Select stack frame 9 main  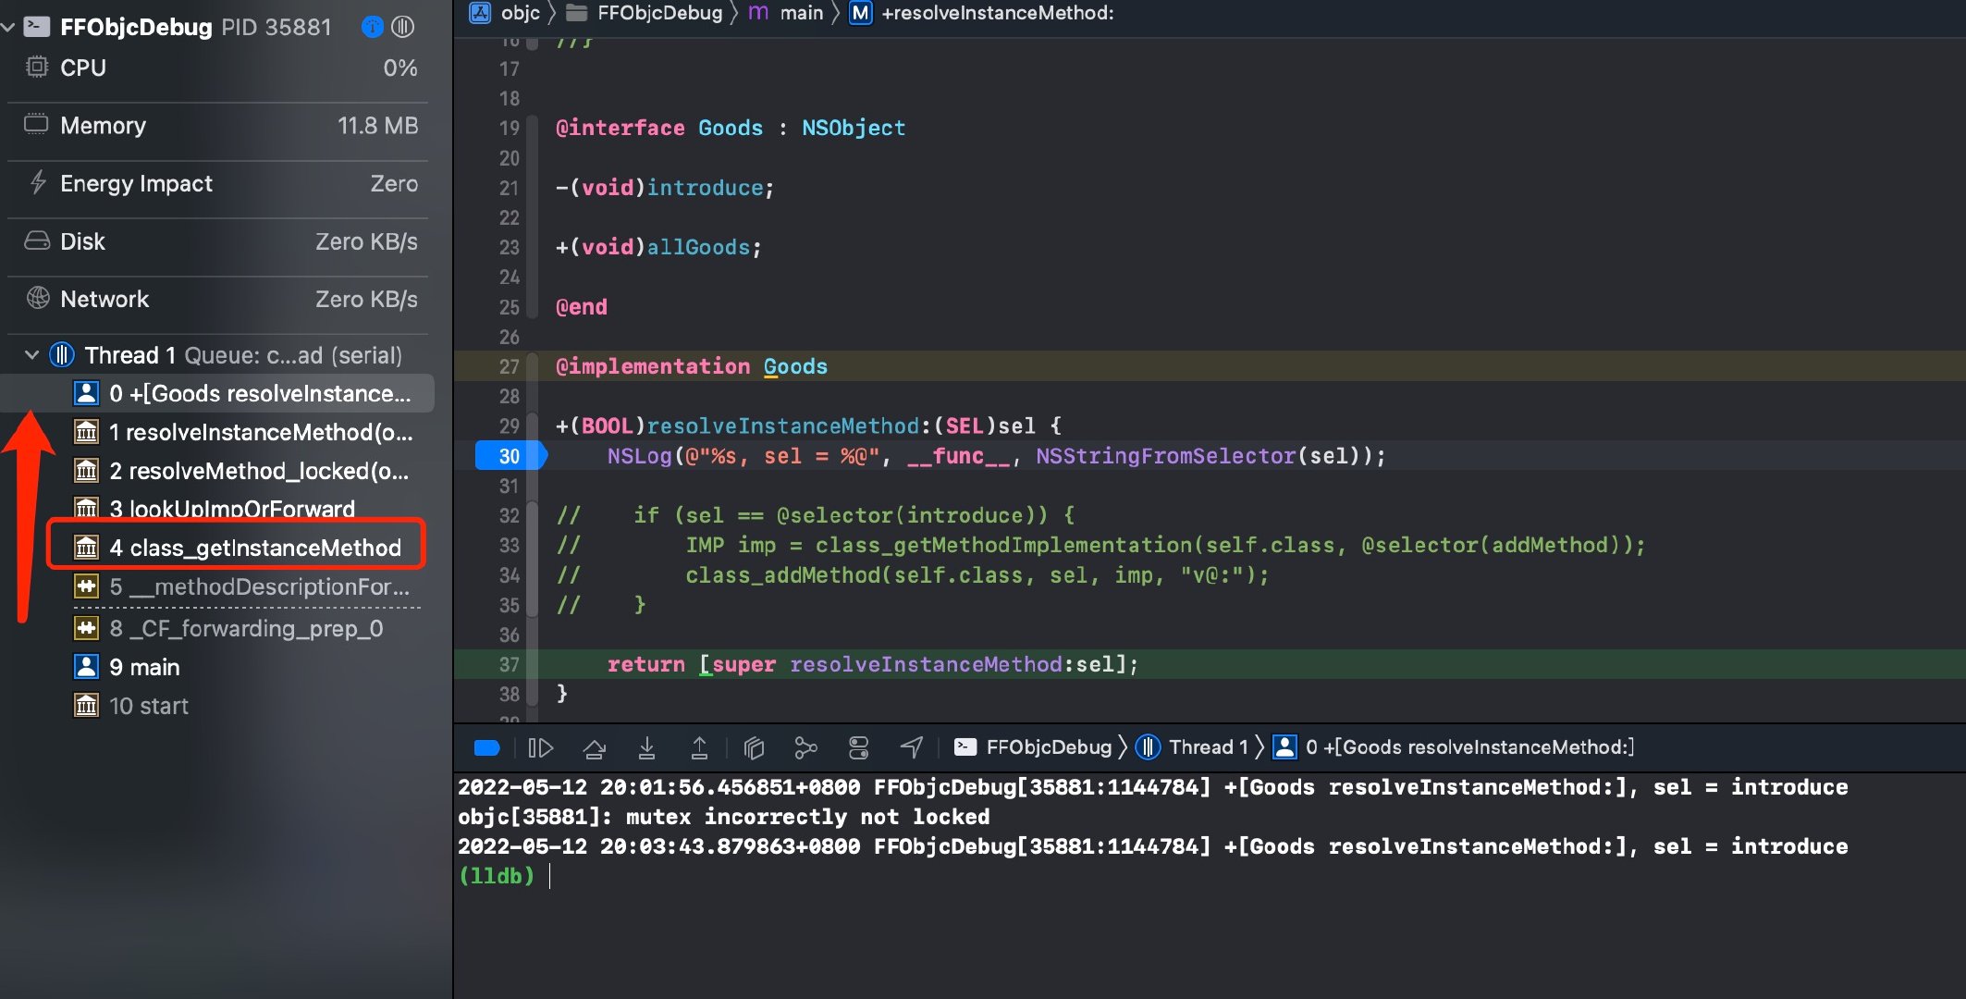144,667
